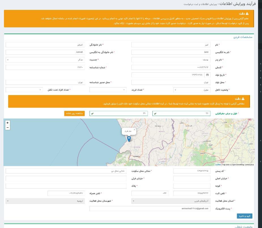
Task: Open the marital status (وضعیت تاهل) dropdown
Action: 192,90
